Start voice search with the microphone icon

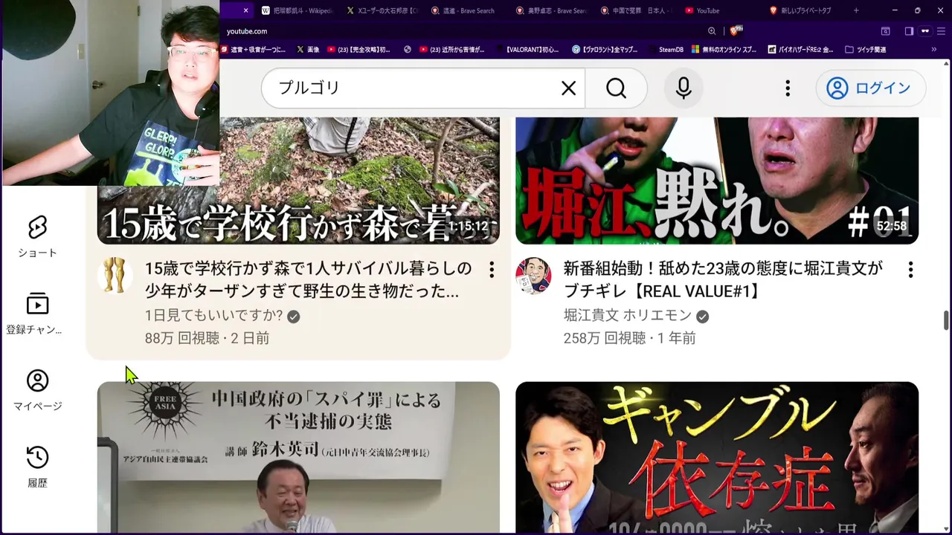coord(684,88)
